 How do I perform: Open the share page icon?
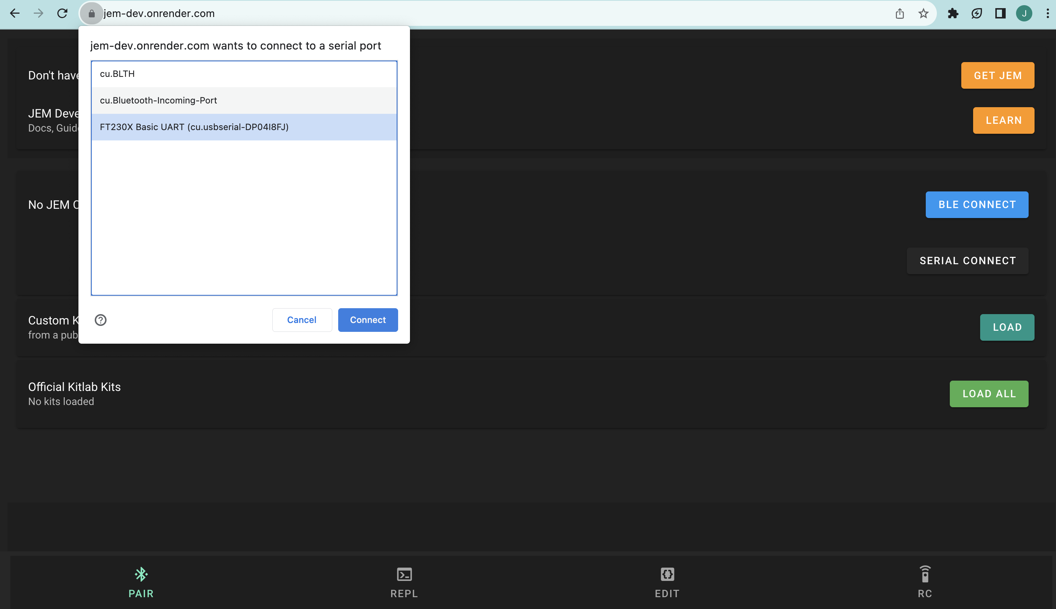click(x=899, y=13)
